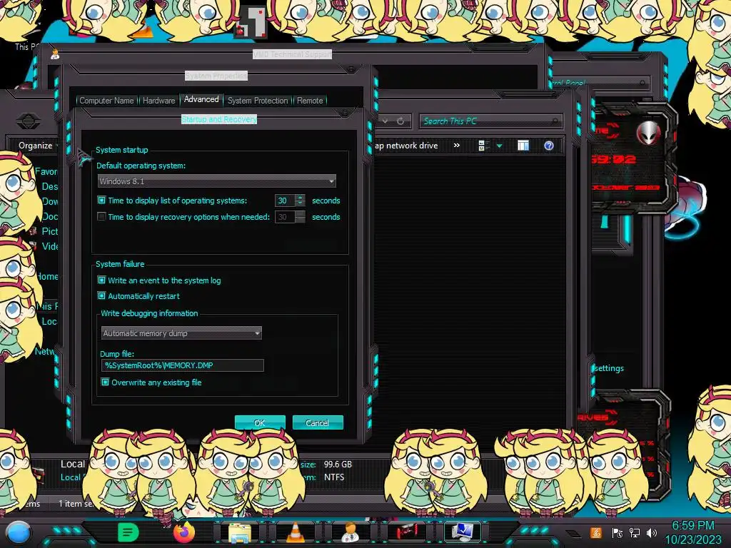Screen dimensions: 731x548
Task: Open the network tray icon
Action: [x=635, y=533]
